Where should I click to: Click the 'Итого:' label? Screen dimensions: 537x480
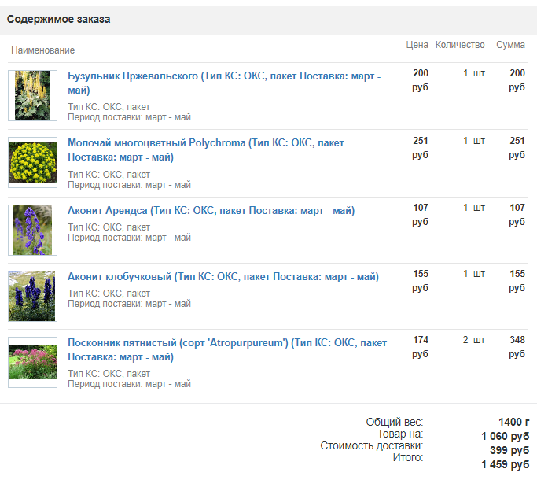[x=408, y=458]
